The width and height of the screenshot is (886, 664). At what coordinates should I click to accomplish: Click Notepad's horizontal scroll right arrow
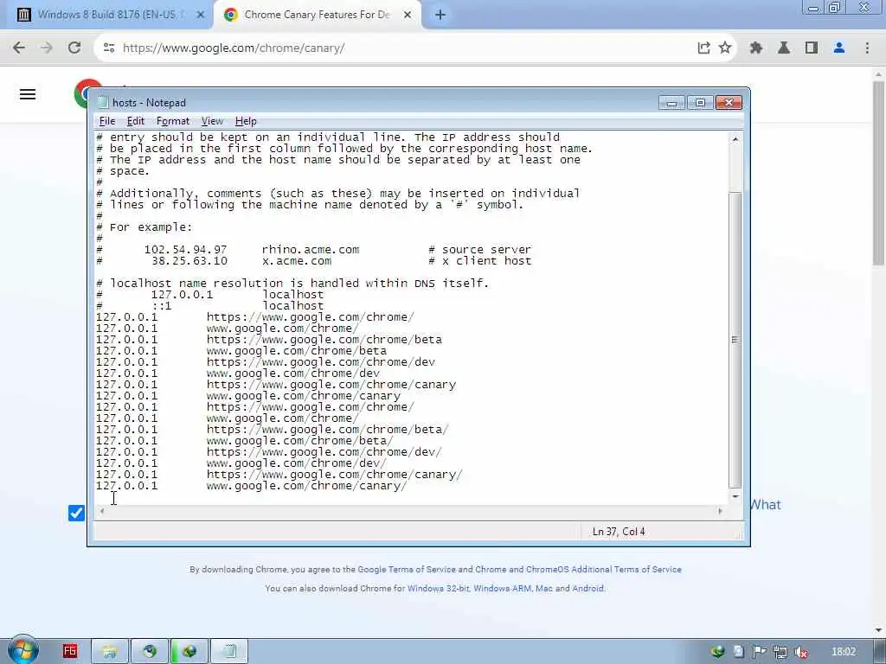tap(720, 511)
